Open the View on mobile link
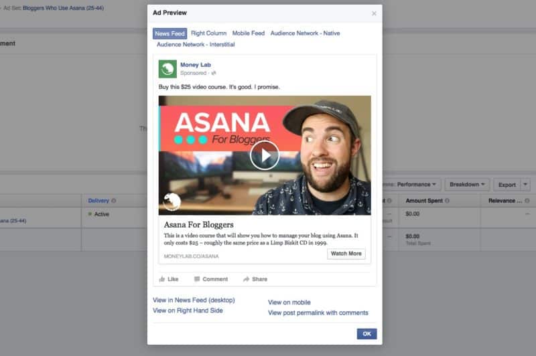The image size is (536, 356). point(289,302)
